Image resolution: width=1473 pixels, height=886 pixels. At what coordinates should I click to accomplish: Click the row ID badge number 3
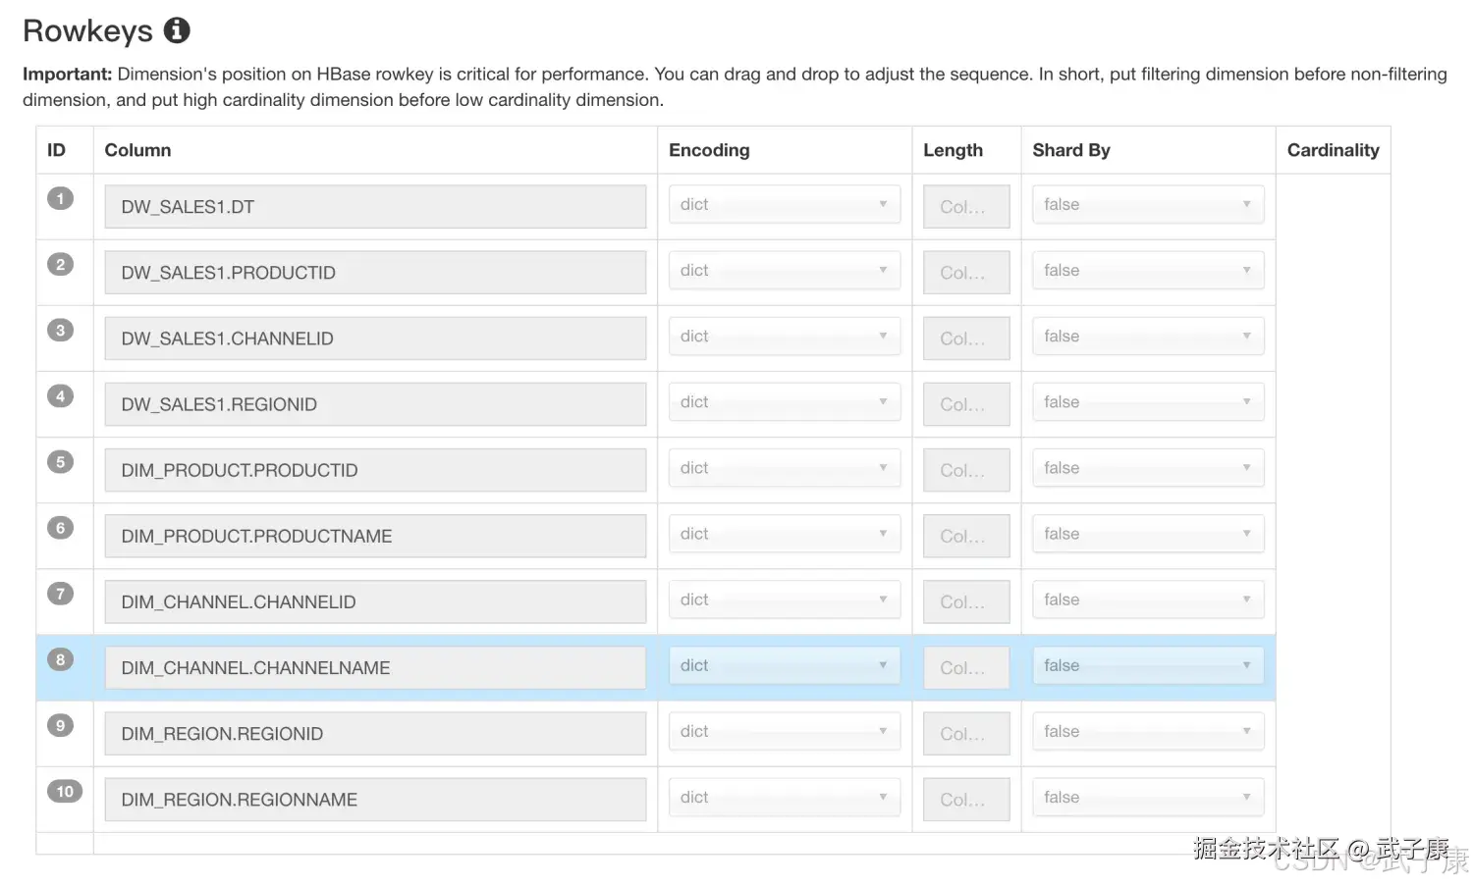pyautogui.click(x=60, y=330)
